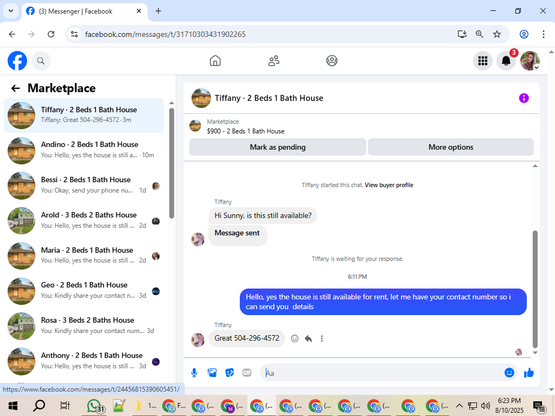555x416 pixels.
Task: Open the Groups icon in top navigation
Action: pos(331,61)
